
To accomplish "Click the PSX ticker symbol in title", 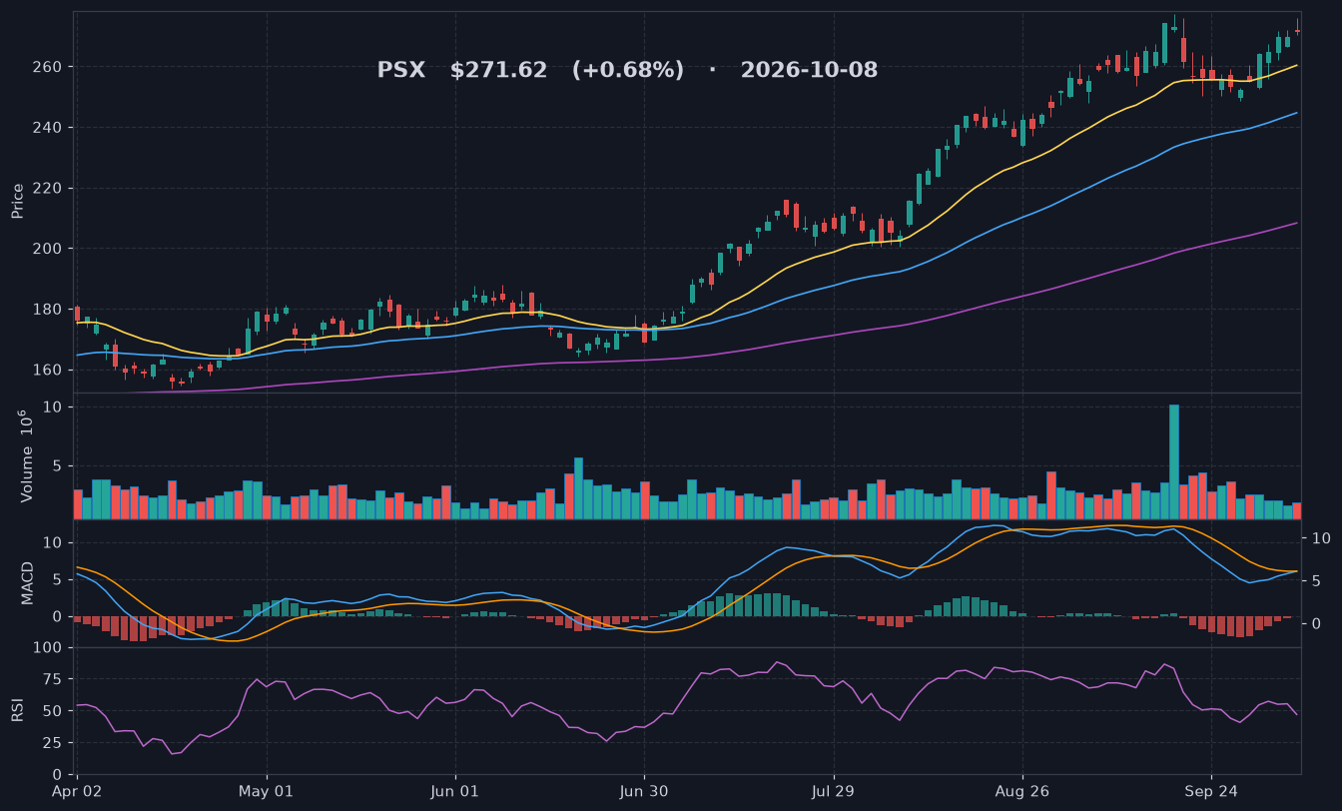I will tap(400, 71).
